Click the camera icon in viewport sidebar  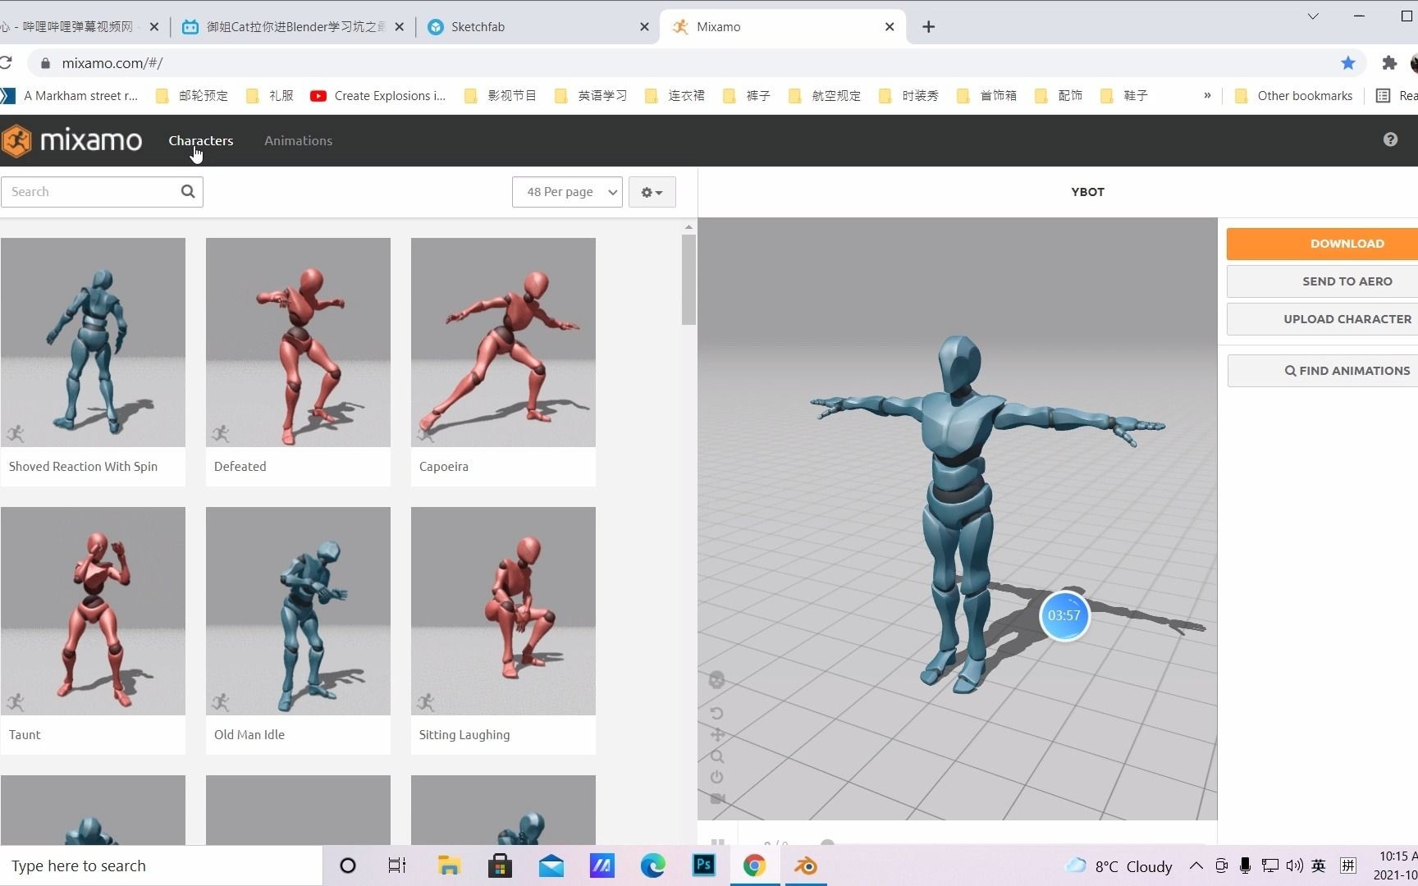tap(716, 798)
